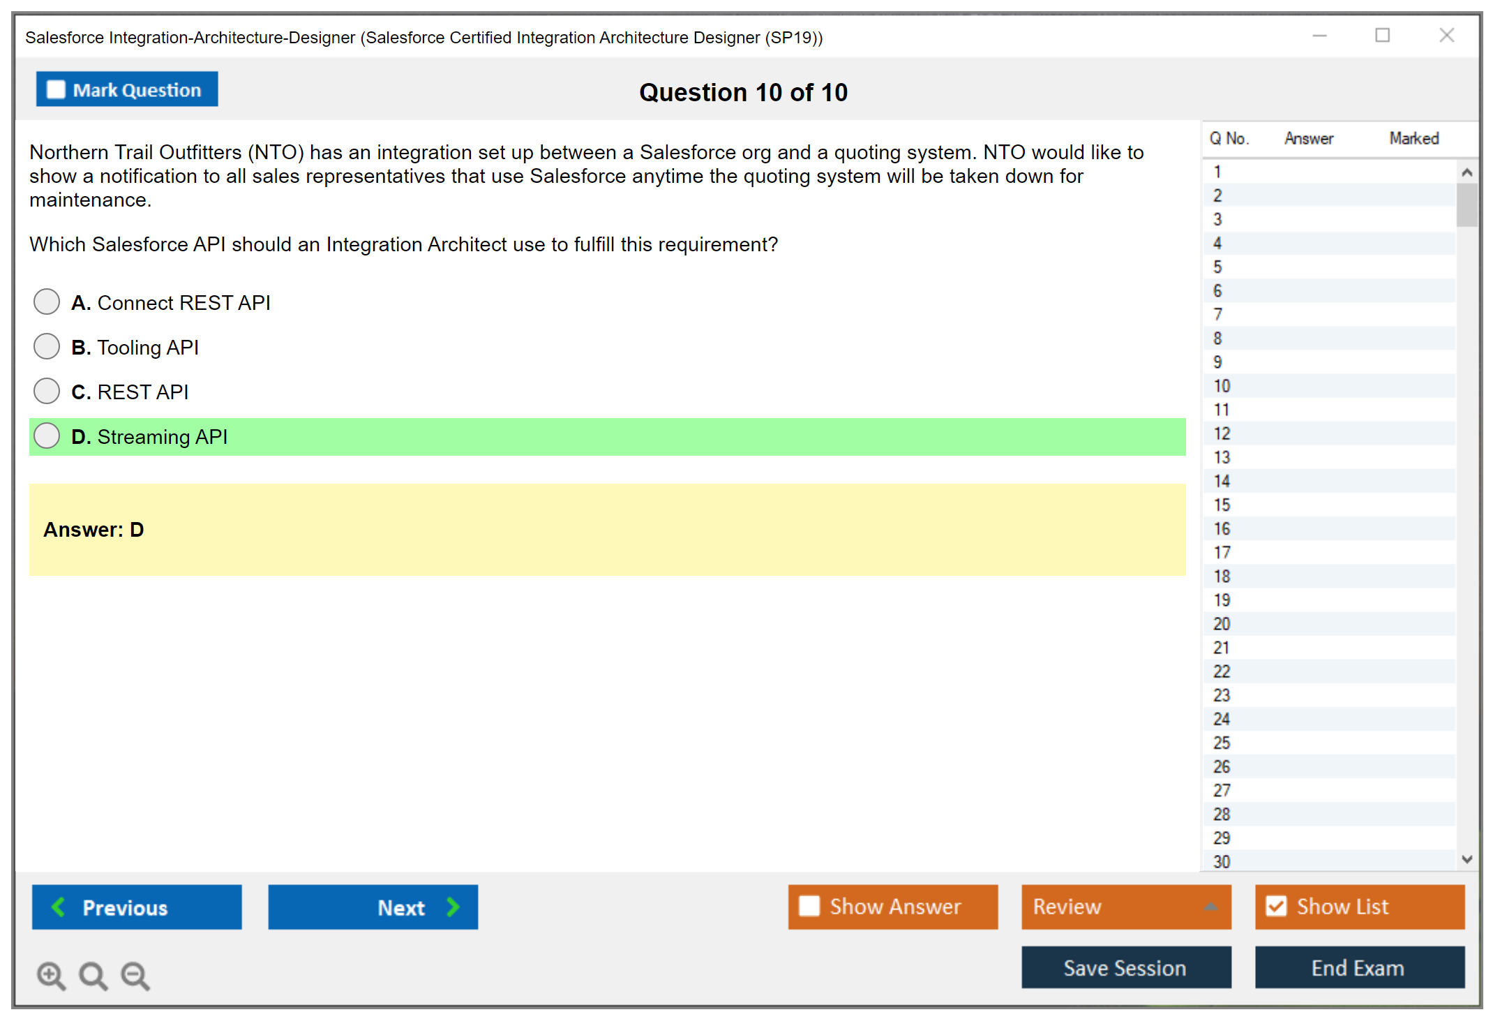
Task: Uncheck the Show List checkbox
Action: [x=1276, y=906]
